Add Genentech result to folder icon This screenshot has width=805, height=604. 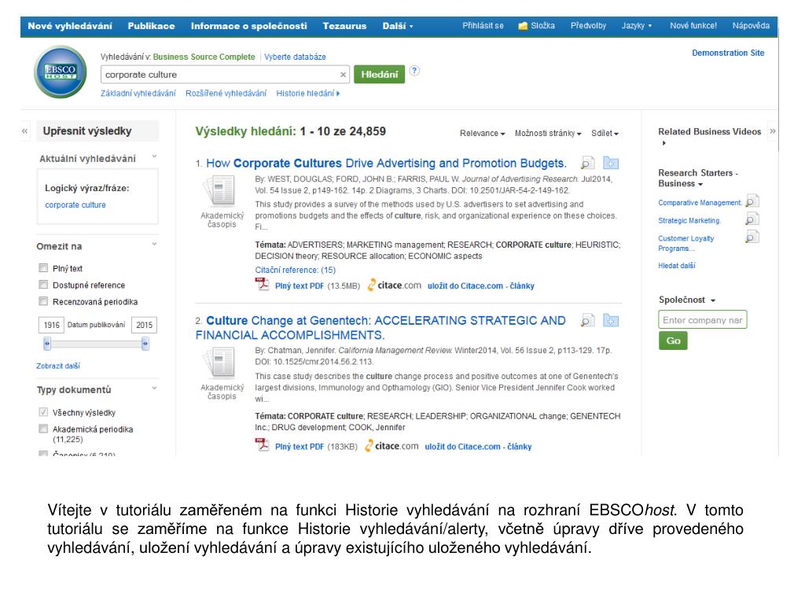click(x=610, y=320)
